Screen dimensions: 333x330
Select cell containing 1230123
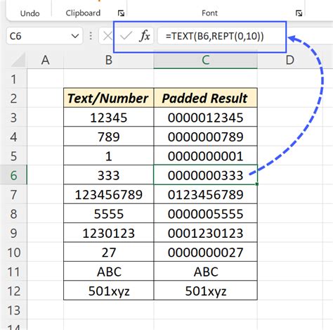[109, 233]
